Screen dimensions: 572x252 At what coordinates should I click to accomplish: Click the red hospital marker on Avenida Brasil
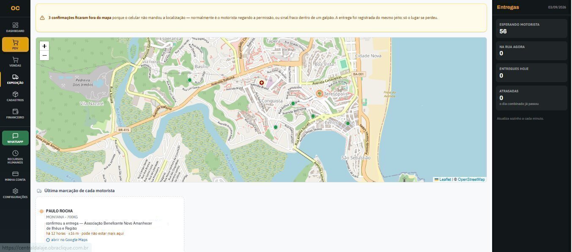[x=261, y=83]
